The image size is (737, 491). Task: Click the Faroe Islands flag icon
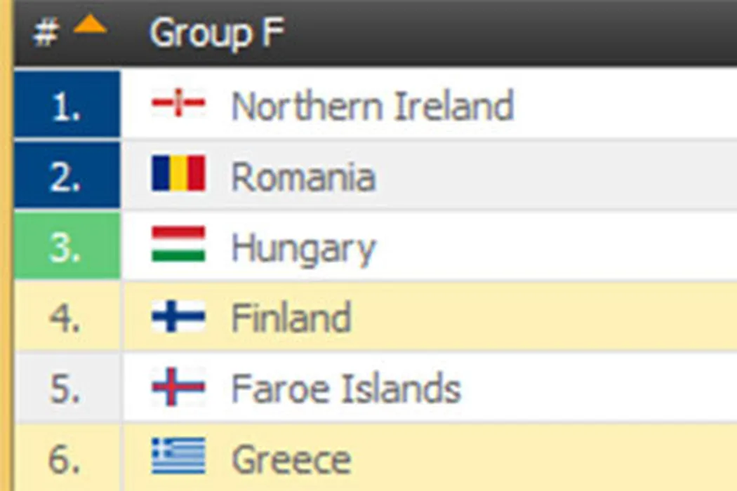click(x=178, y=387)
